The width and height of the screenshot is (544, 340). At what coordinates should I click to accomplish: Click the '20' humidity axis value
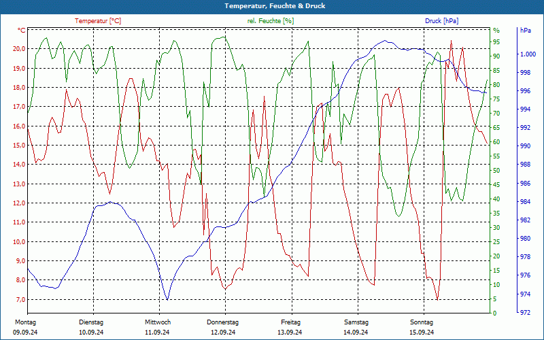click(x=496, y=256)
